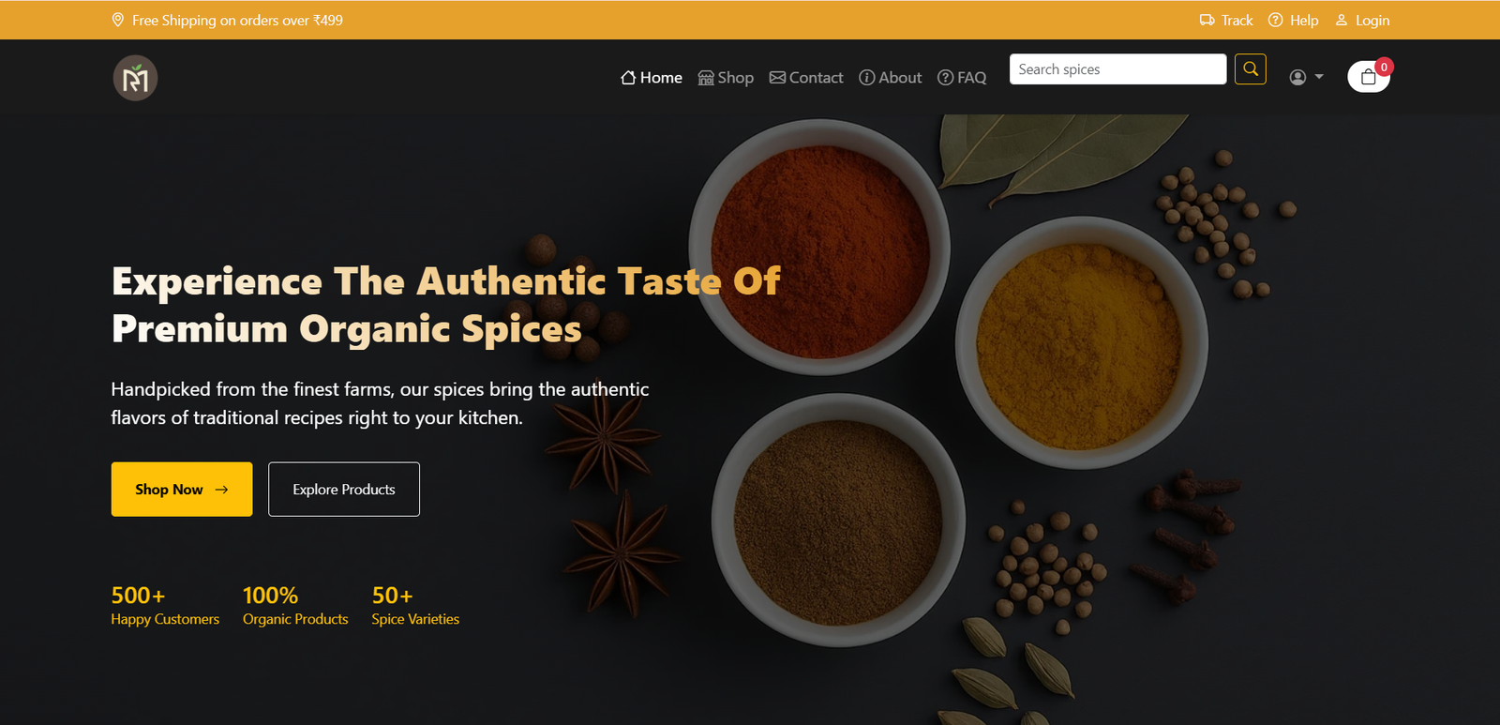Focus the Search spices field
The image size is (1500, 725).
(x=1117, y=69)
